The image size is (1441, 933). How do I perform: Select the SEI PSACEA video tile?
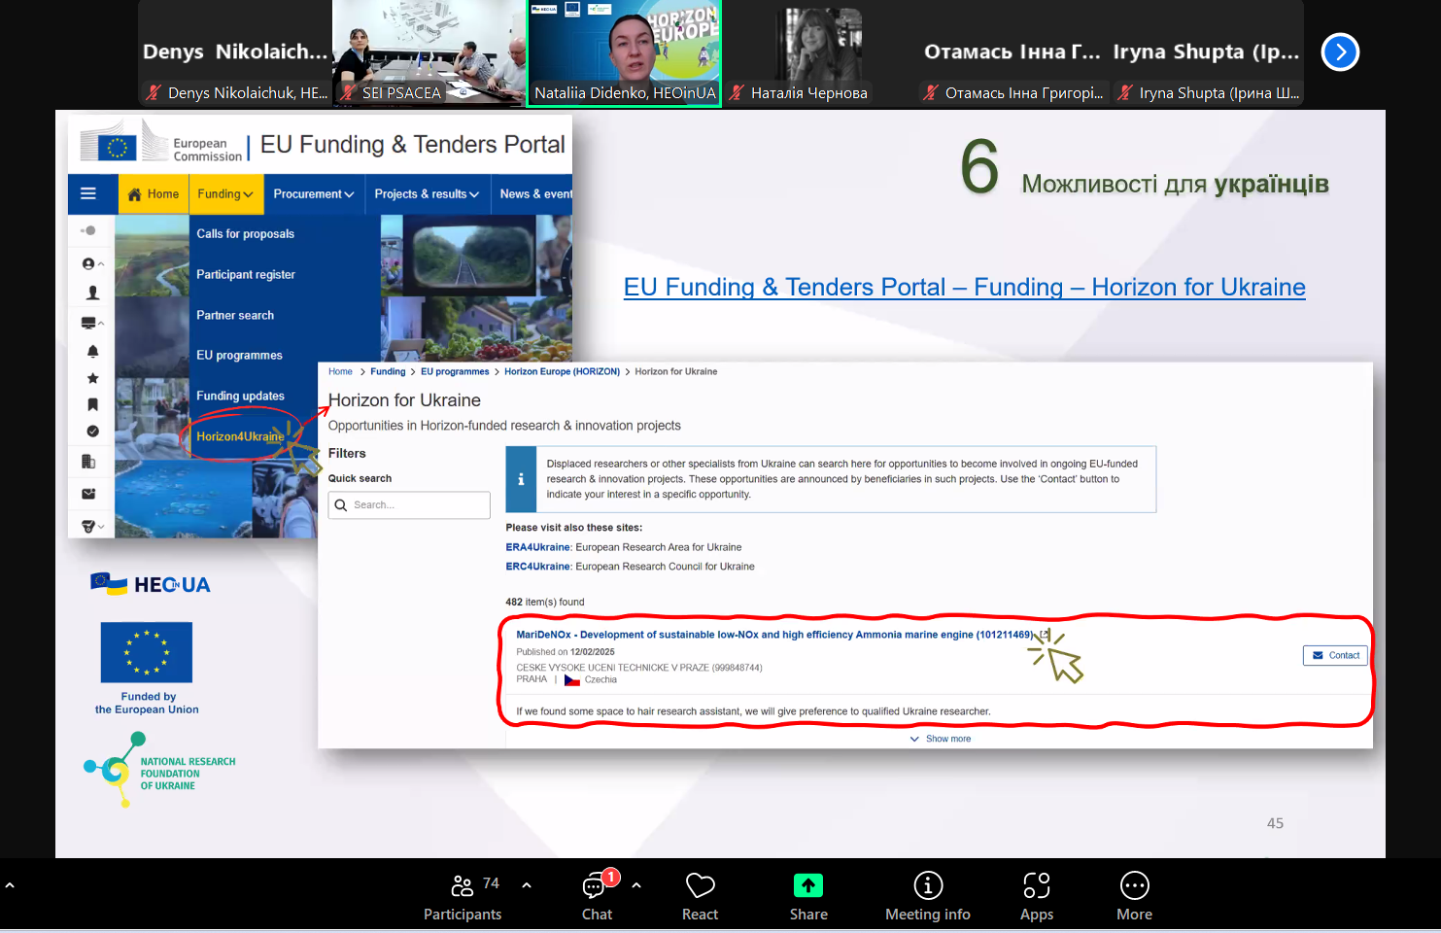(x=429, y=53)
